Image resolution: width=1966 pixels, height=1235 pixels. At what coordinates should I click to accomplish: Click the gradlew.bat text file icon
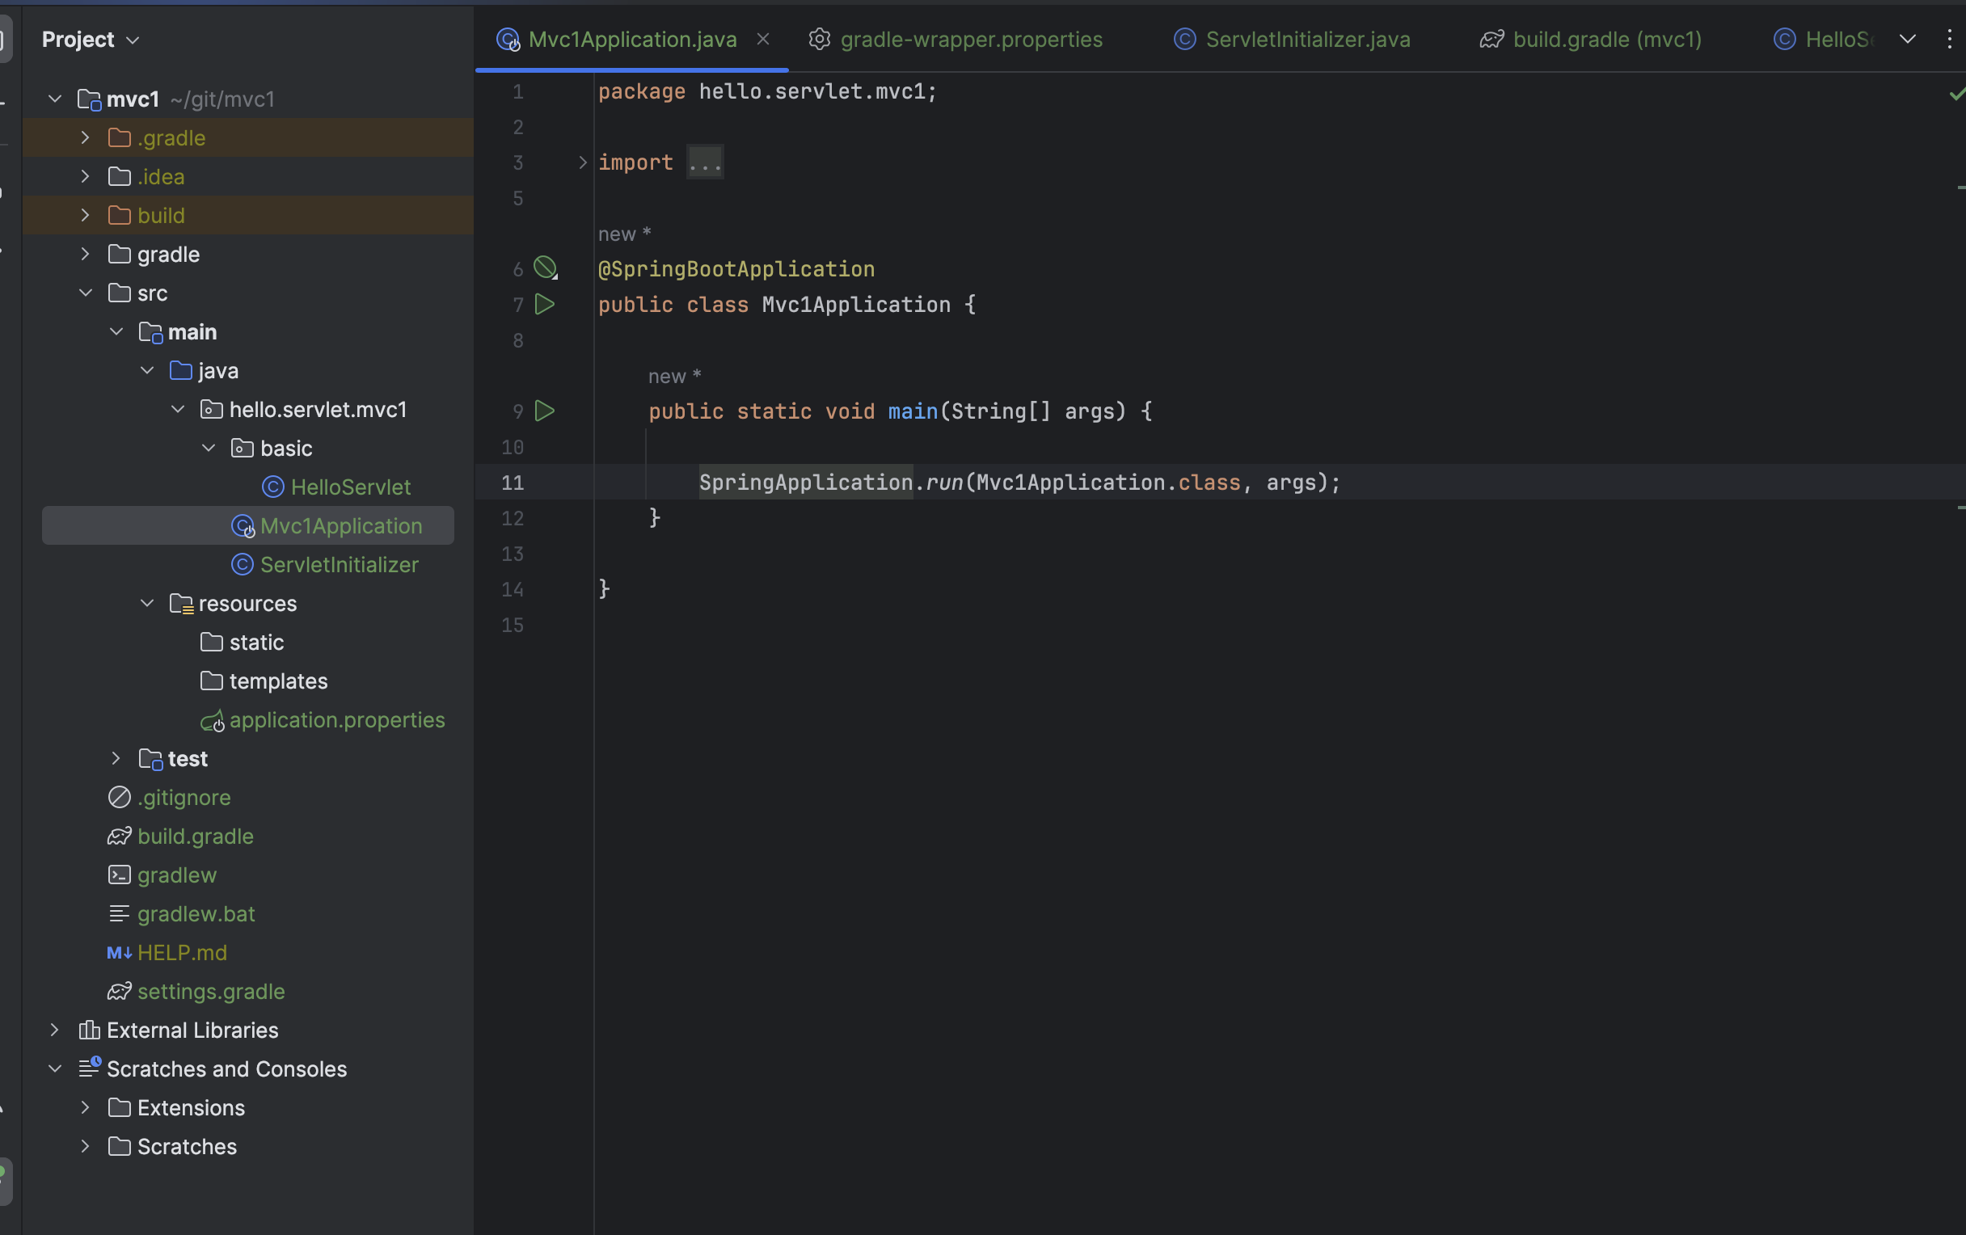[119, 914]
